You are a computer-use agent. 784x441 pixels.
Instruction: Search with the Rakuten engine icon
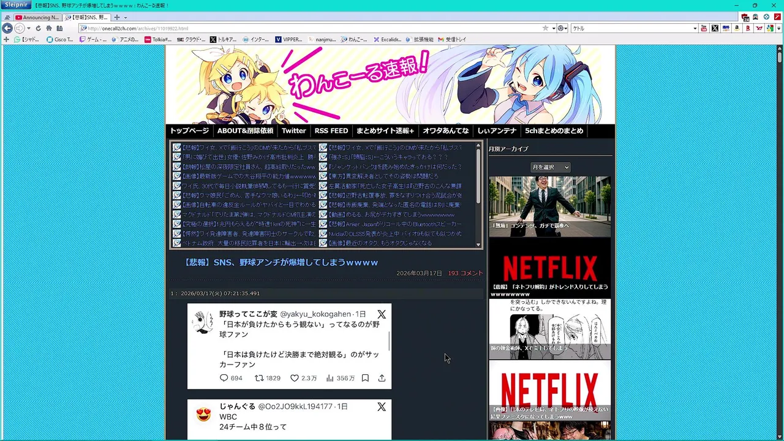748,28
